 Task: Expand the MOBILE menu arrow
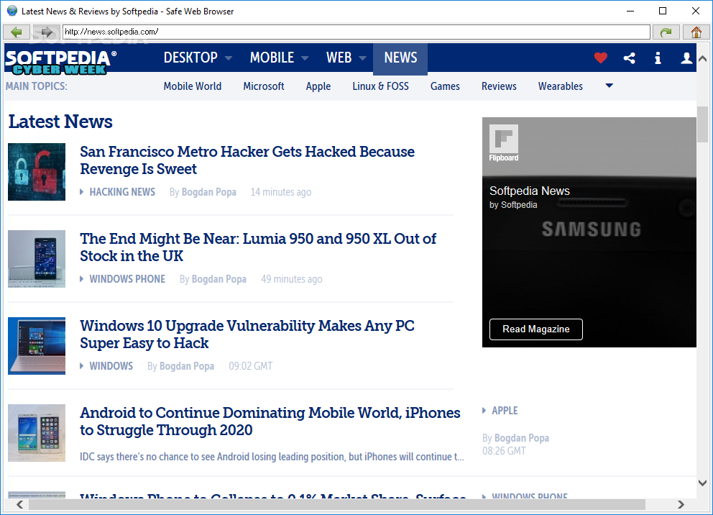coord(305,58)
